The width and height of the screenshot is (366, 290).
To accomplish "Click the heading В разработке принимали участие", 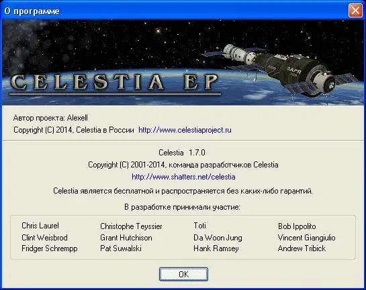I will coord(182,207).
